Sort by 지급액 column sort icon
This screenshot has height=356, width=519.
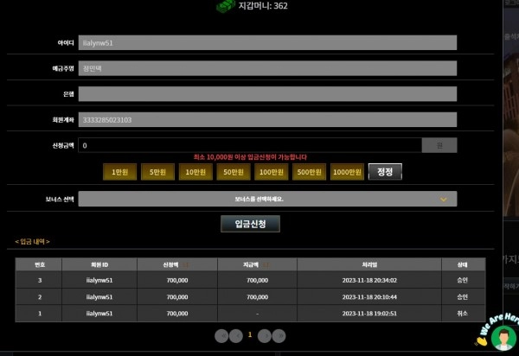pos(266,264)
